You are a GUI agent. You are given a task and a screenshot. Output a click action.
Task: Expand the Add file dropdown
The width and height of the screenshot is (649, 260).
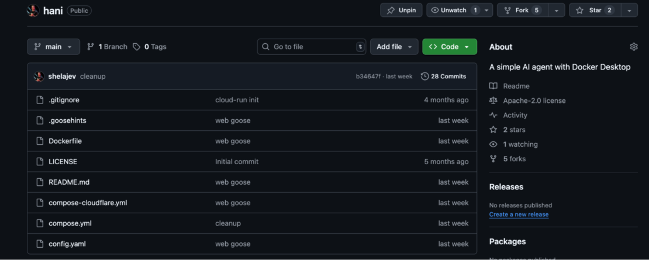click(393, 47)
